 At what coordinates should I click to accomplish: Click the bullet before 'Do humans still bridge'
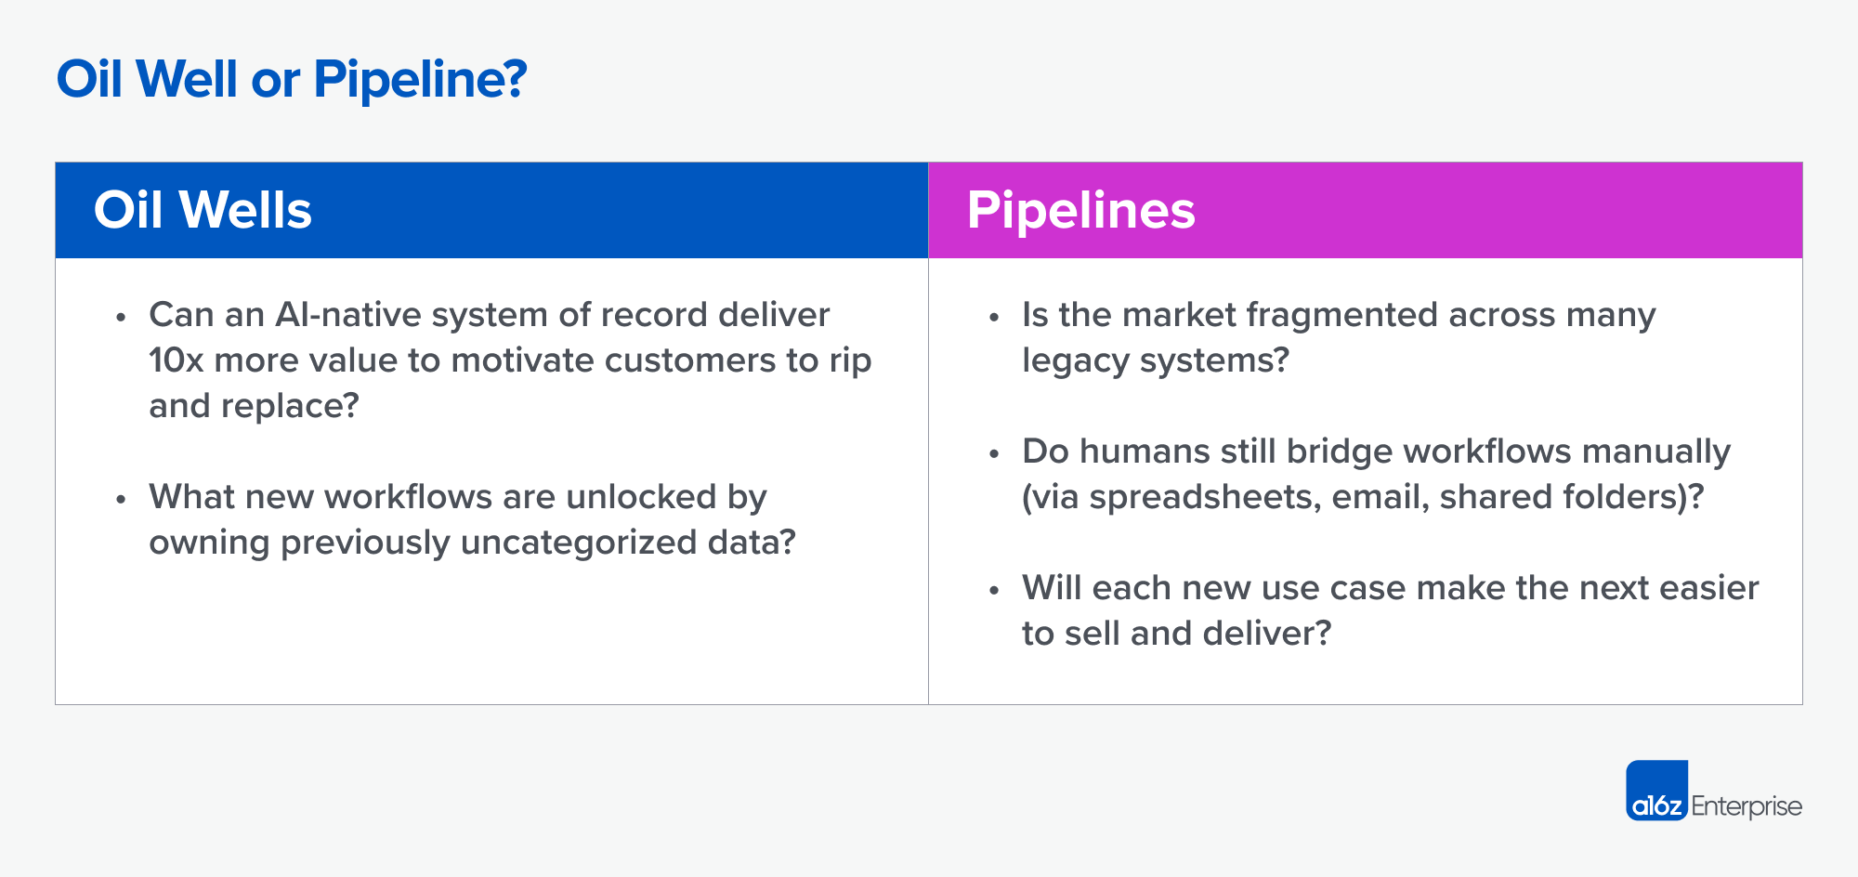click(x=994, y=454)
